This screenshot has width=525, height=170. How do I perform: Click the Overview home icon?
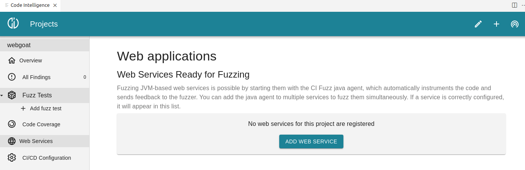coord(12,60)
